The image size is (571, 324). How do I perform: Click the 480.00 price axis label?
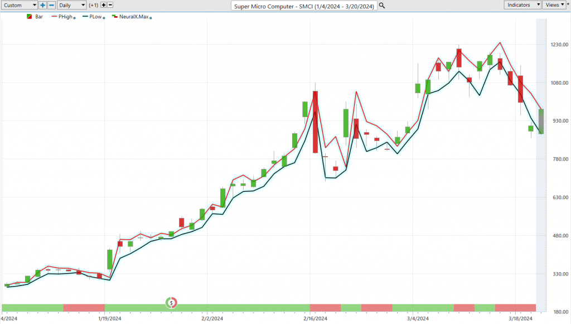(560, 235)
